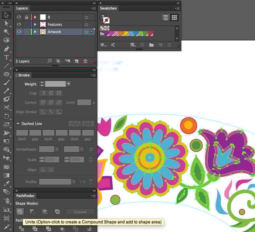Image resolution: width=255 pixels, height=232 pixels.
Task: Select the Free Transform tool
Action: click(6, 141)
